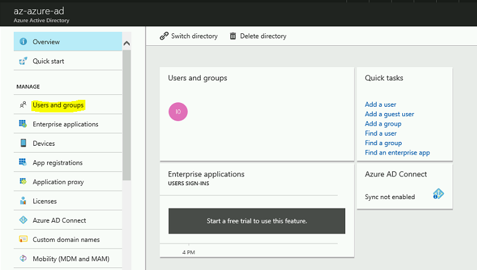Click the Find an enterprise app link

click(x=397, y=153)
